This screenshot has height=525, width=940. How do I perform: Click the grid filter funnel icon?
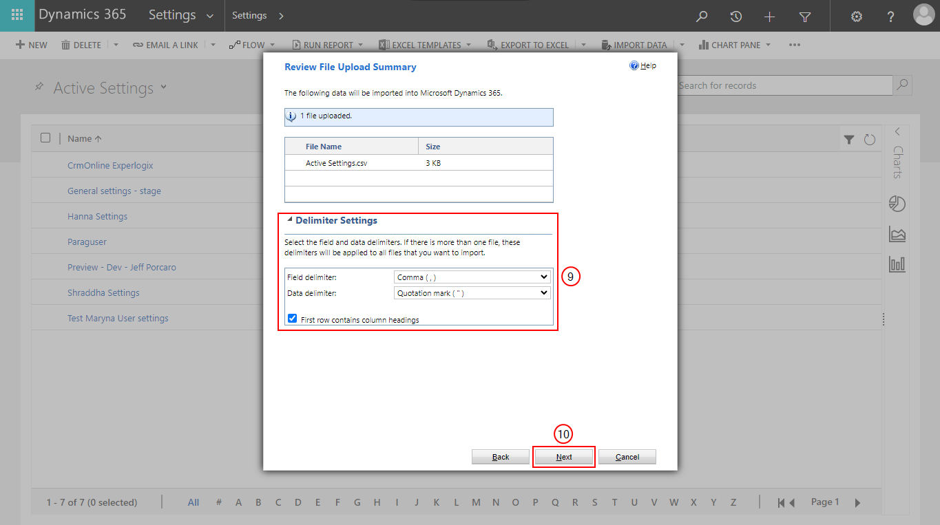tap(849, 140)
